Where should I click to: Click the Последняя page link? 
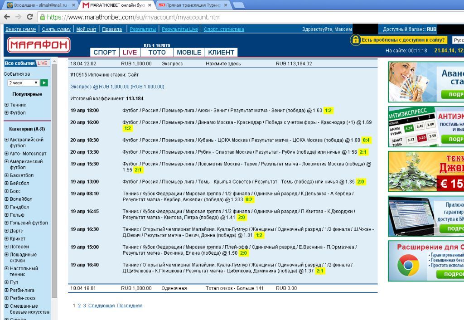130,306
